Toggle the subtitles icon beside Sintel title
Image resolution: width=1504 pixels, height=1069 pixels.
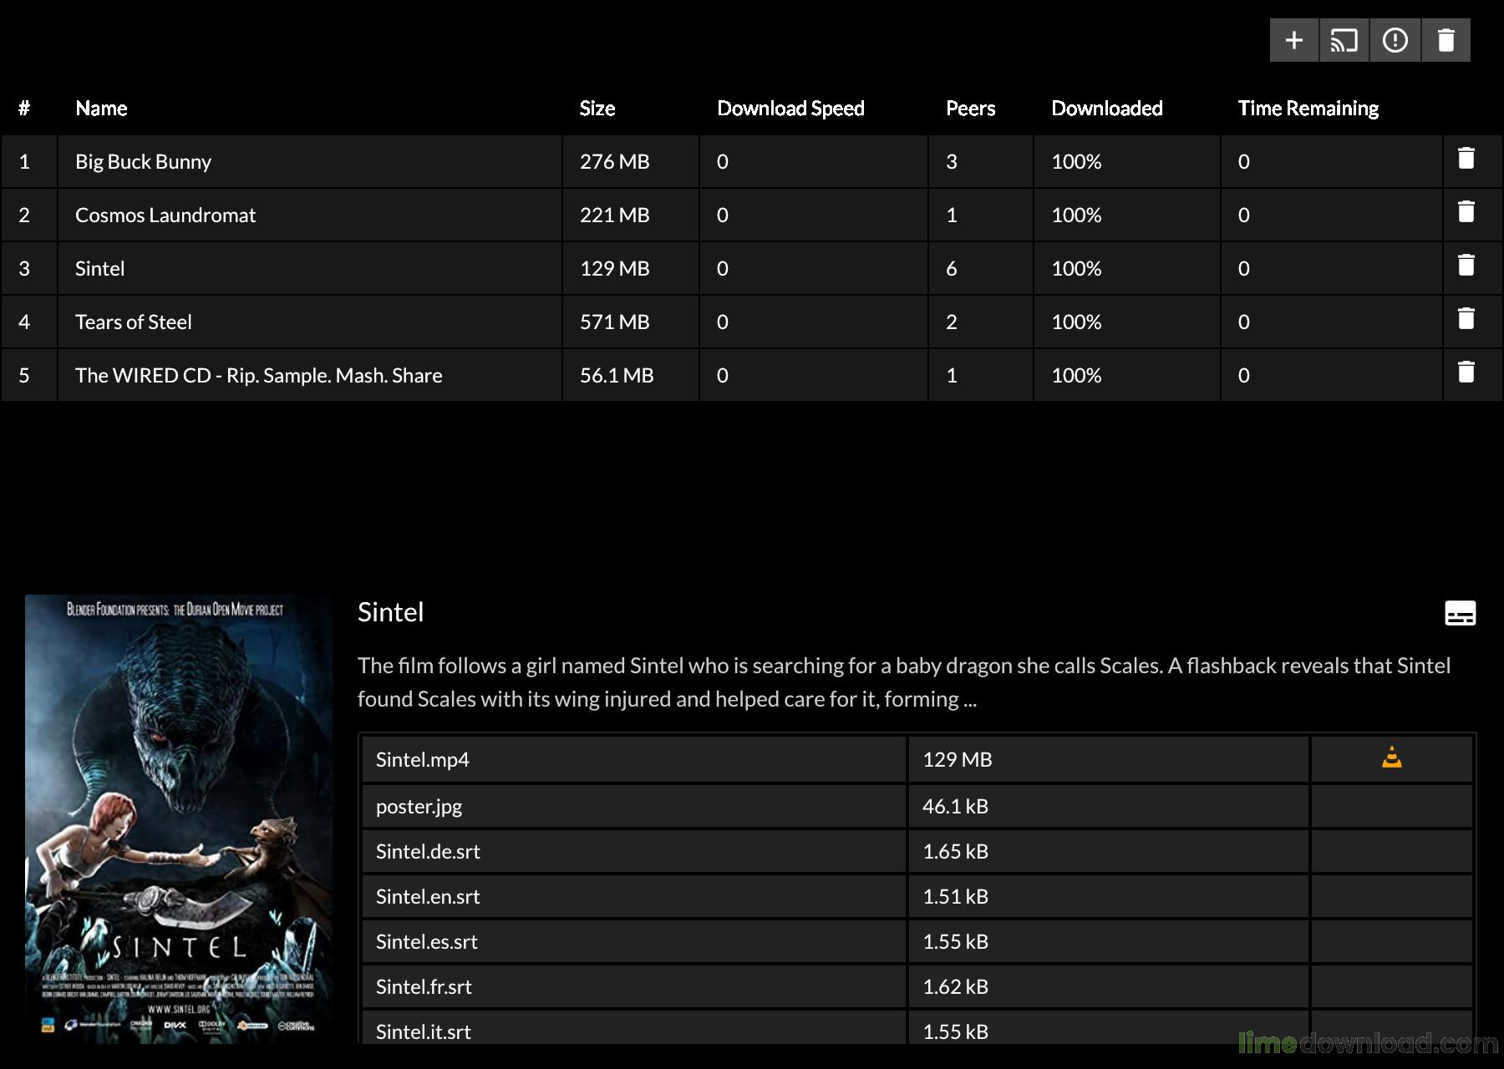[x=1461, y=613]
